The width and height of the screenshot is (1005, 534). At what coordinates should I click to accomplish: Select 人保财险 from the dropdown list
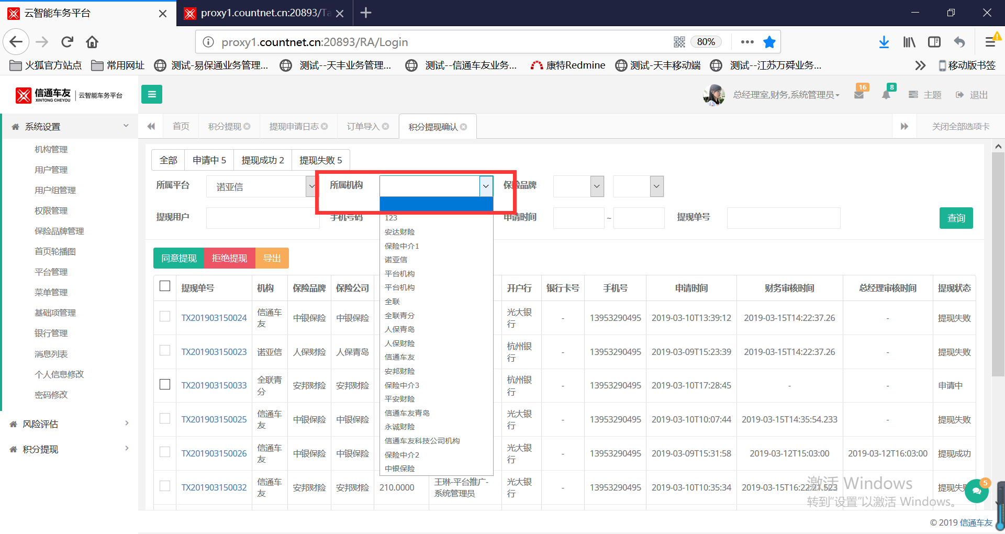point(400,343)
